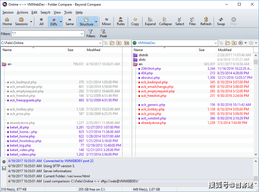This screenshot has width=259, height=192.
Task: Click the Copy toolbar icon
Action: tap(135, 21)
